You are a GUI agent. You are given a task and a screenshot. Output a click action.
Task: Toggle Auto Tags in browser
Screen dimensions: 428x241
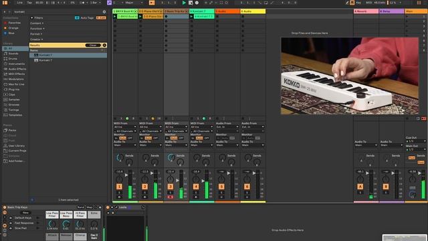click(84, 18)
